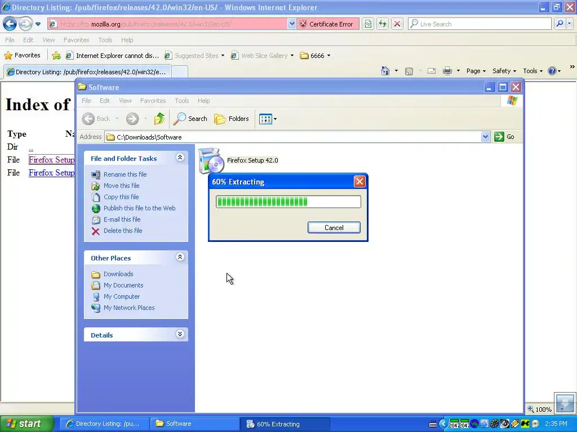Click the Go button beside the Address bar

point(504,137)
